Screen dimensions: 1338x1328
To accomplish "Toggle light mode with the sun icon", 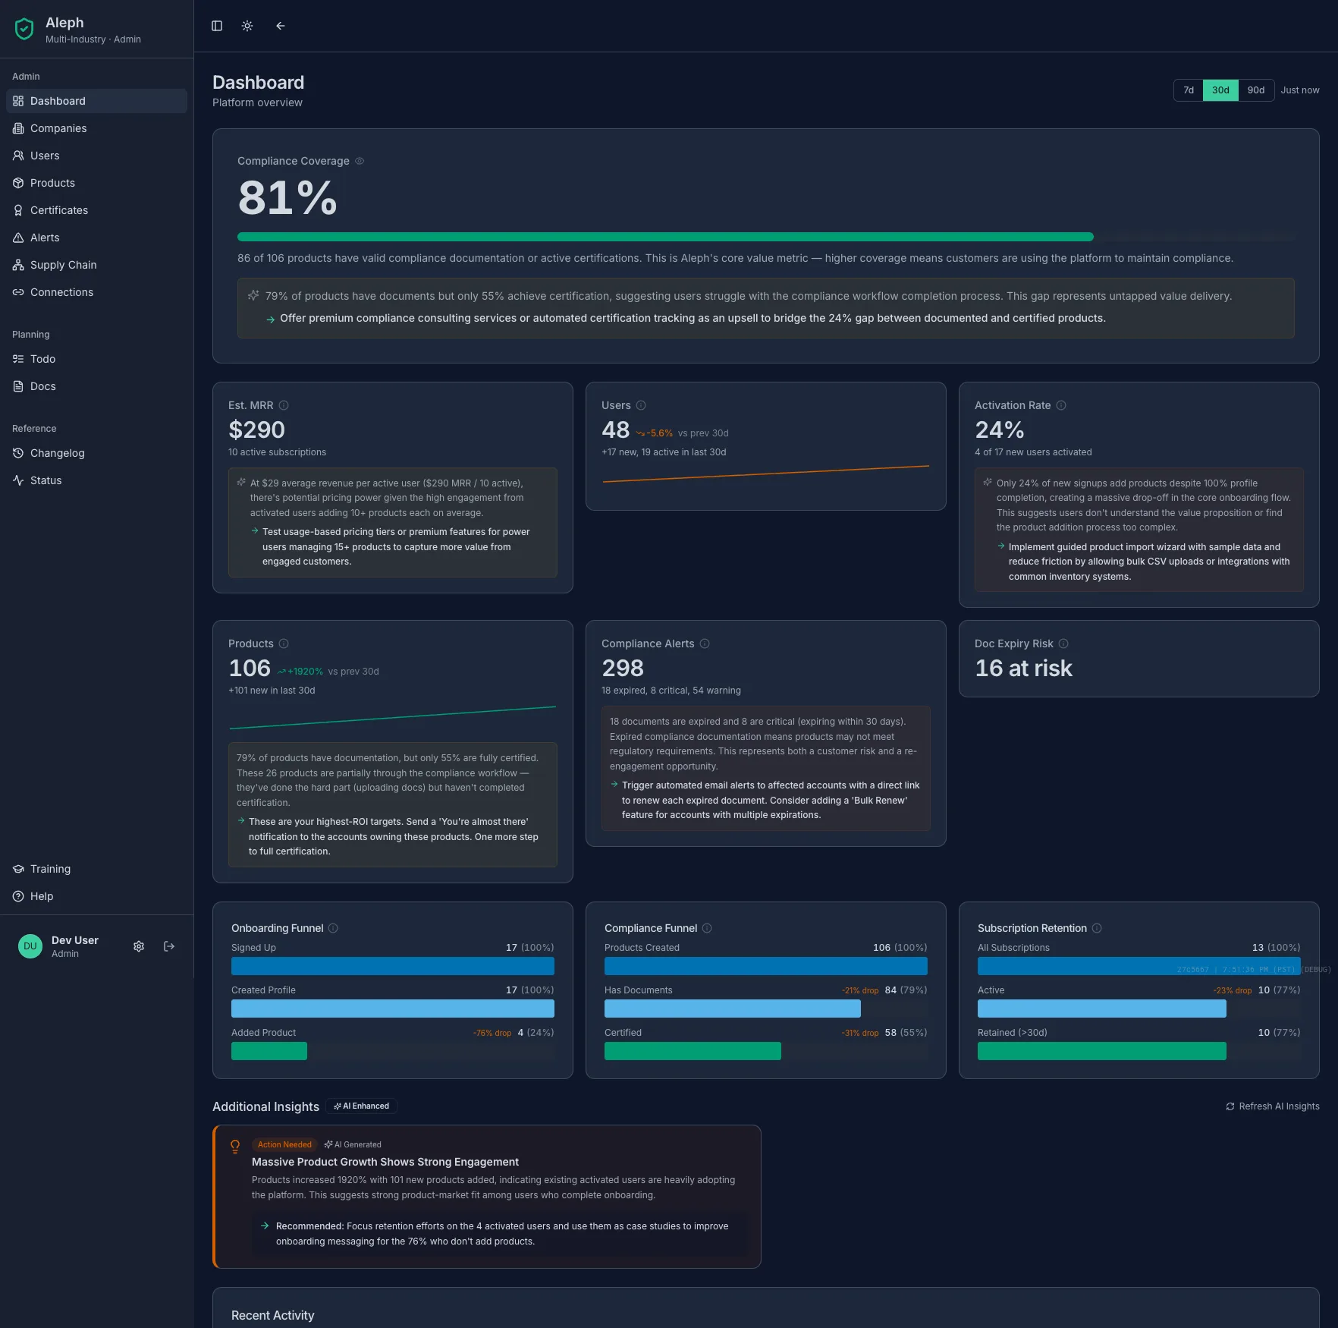I will coord(247,26).
